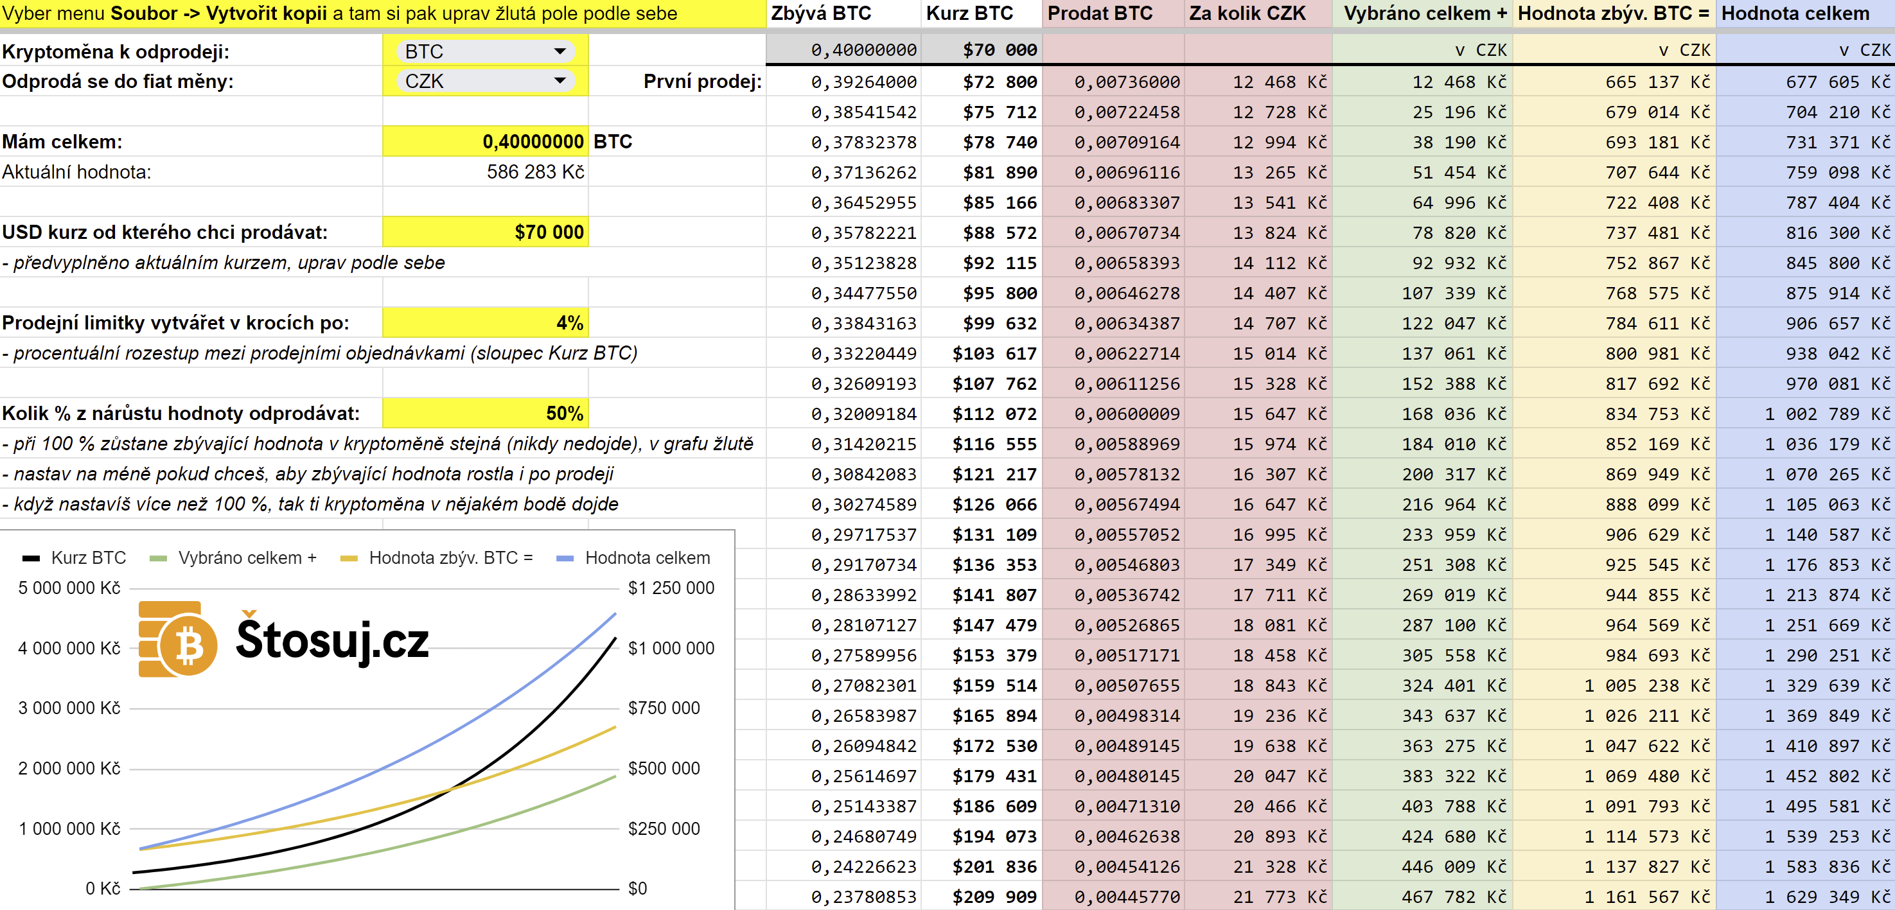Click the Prodat BTC column header

(1100, 13)
